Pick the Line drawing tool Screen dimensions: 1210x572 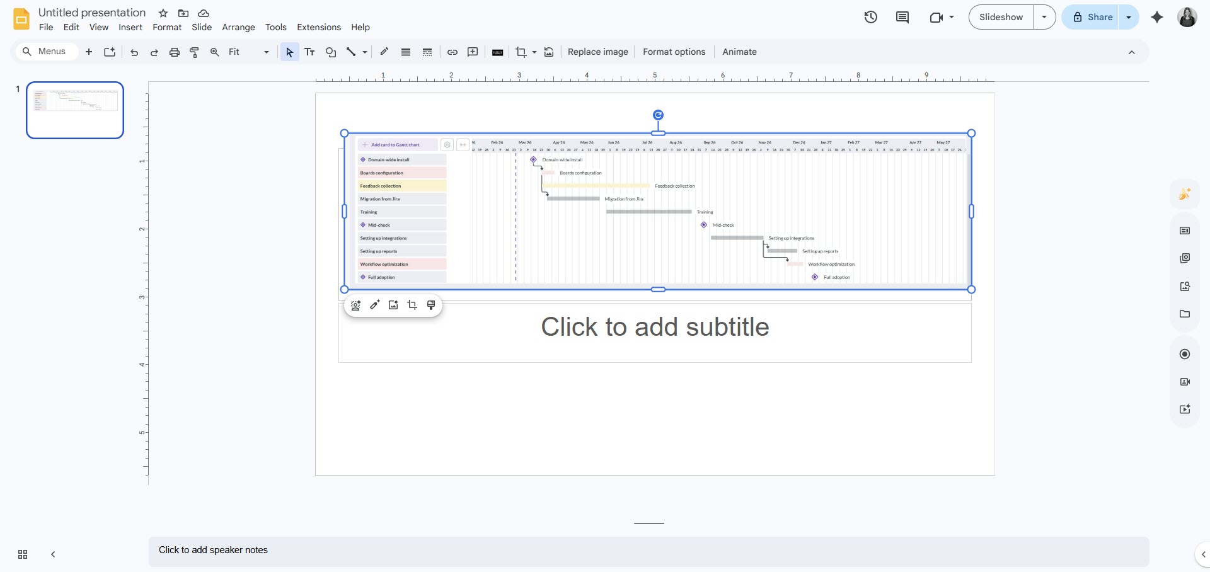point(351,52)
